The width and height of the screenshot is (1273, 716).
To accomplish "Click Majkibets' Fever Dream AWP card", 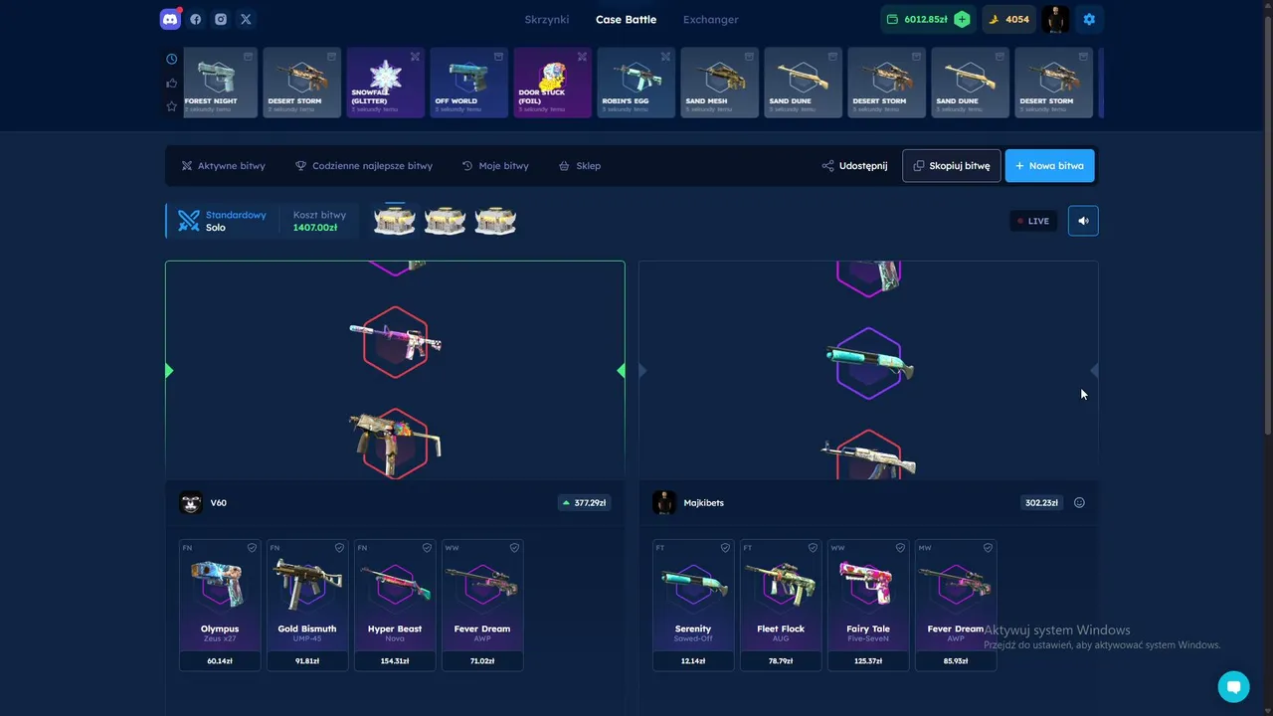I will (x=956, y=605).
